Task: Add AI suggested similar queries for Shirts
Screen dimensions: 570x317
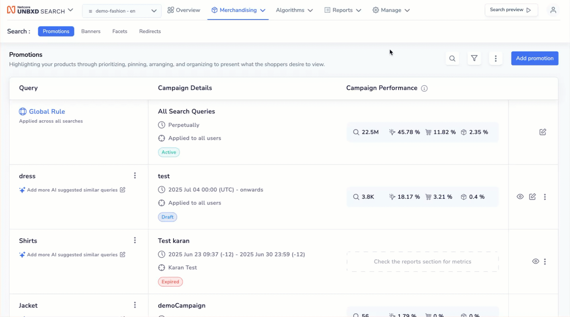Action: pyautogui.click(x=72, y=255)
